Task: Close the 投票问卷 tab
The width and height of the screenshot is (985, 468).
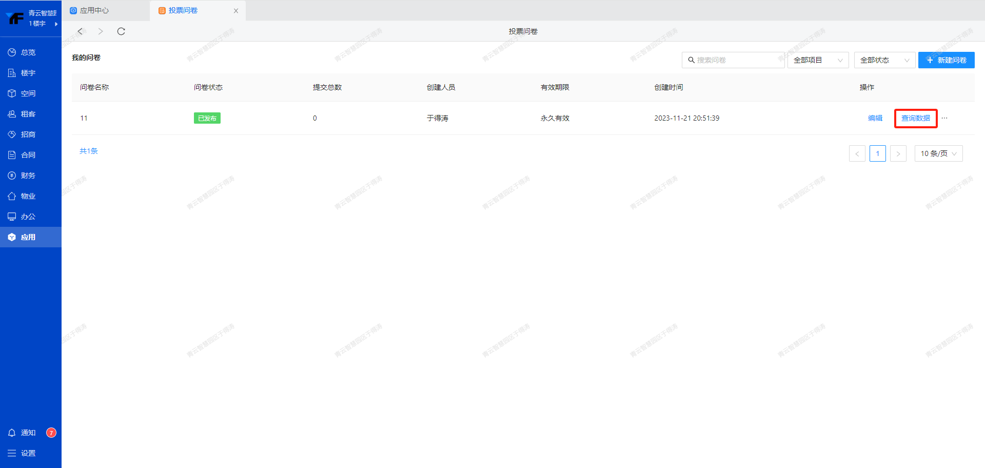Action: [x=236, y=11]
